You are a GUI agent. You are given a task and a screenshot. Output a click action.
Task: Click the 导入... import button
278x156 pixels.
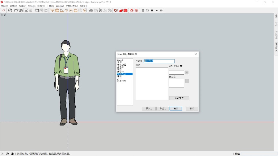point(149,109)
